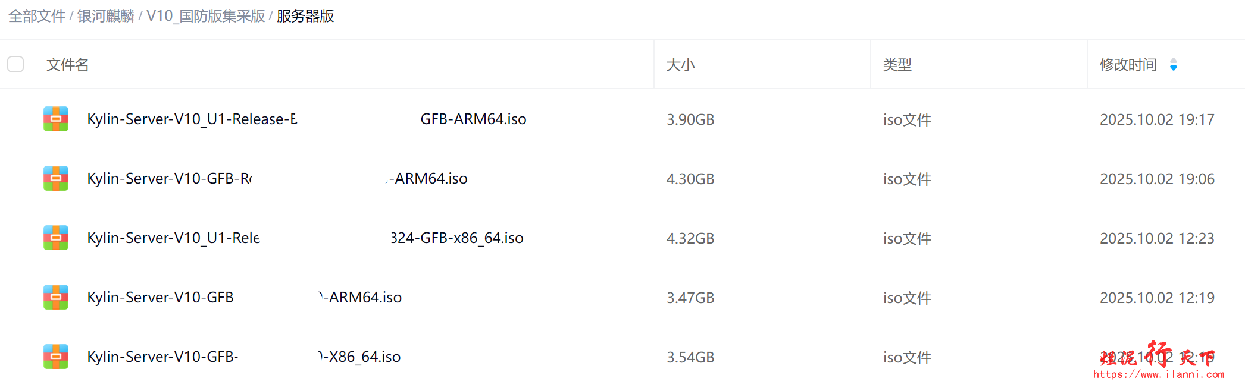Click the file icon of the 3.54GB X86_64 iso

click(56, 357)
